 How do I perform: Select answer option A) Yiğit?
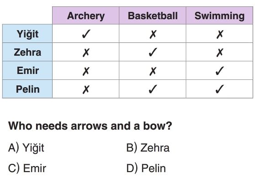(x=26, y=148)
